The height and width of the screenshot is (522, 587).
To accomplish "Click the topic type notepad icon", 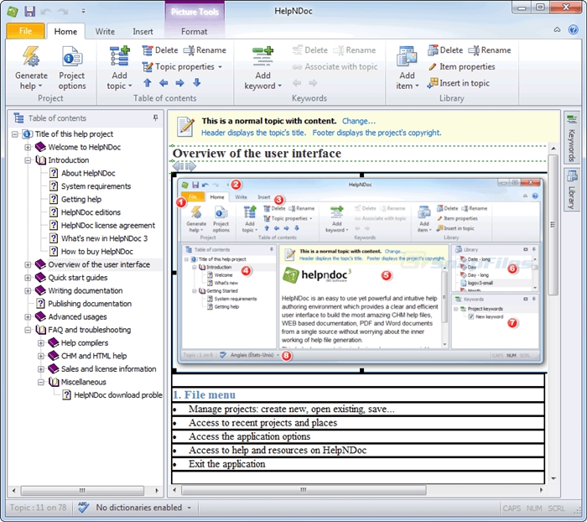I will [185, 127].
